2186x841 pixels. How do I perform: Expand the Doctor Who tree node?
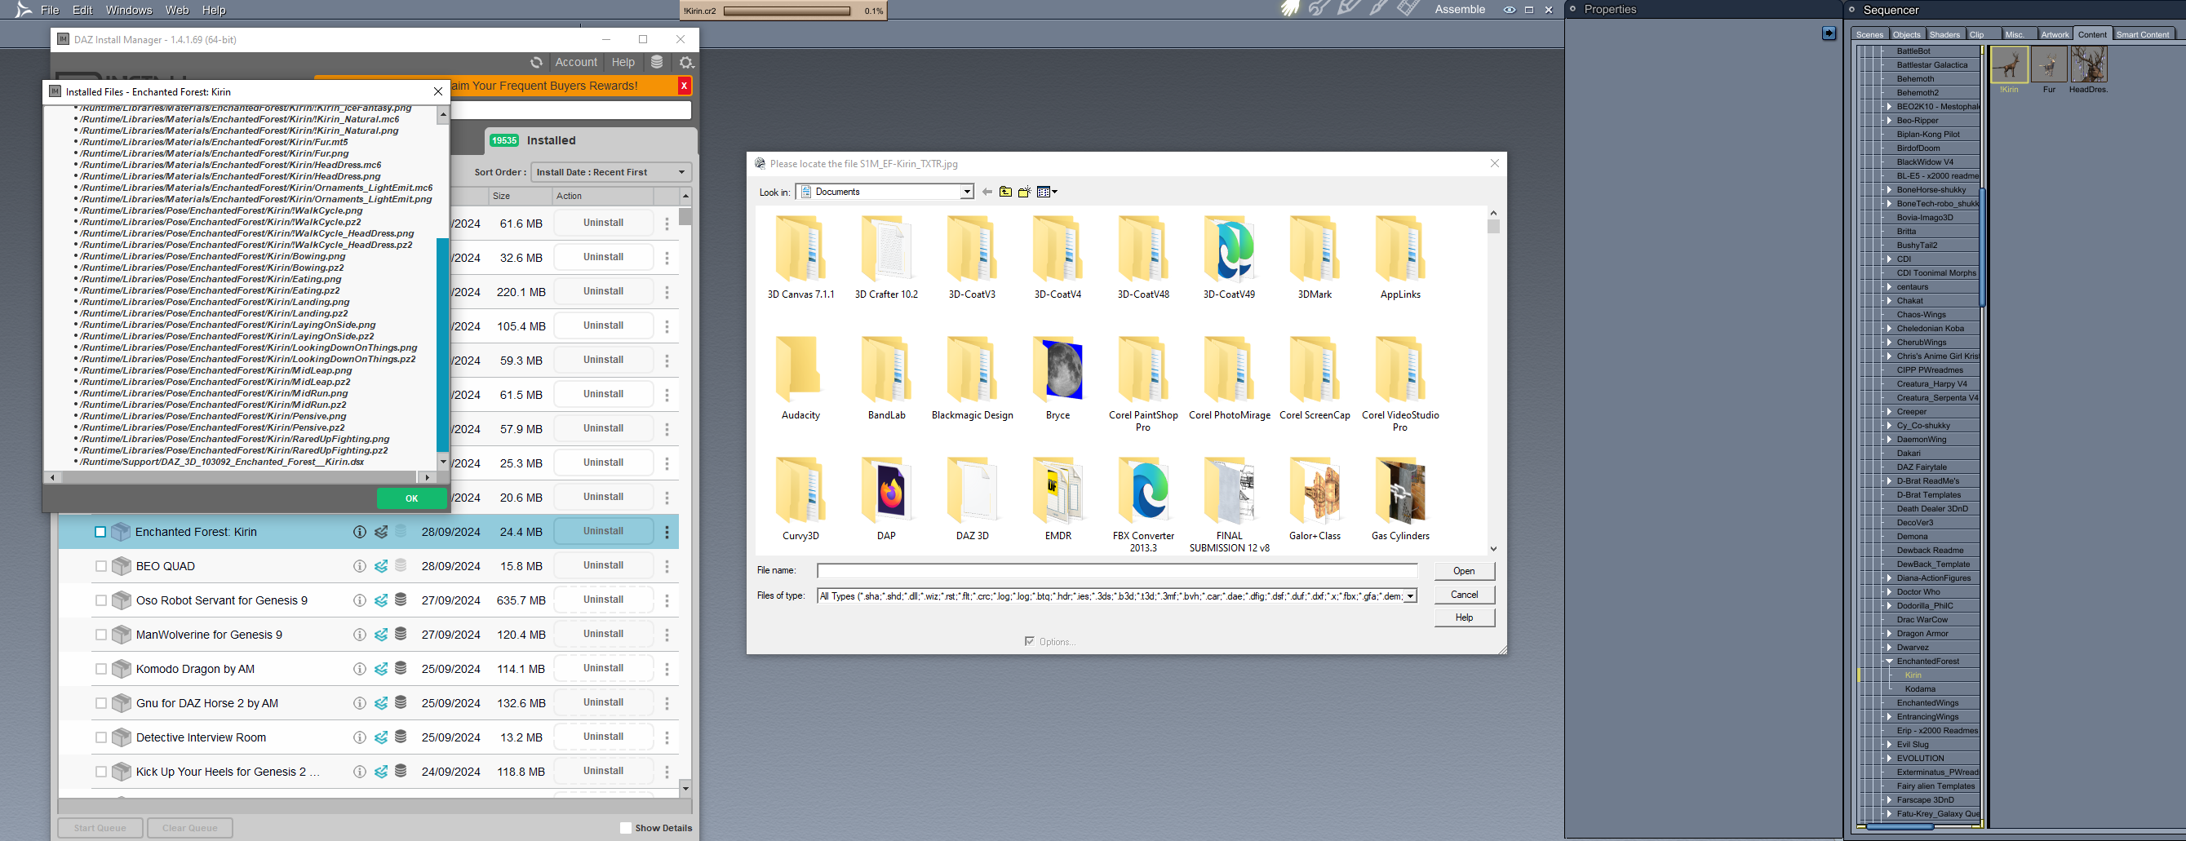1889,591
